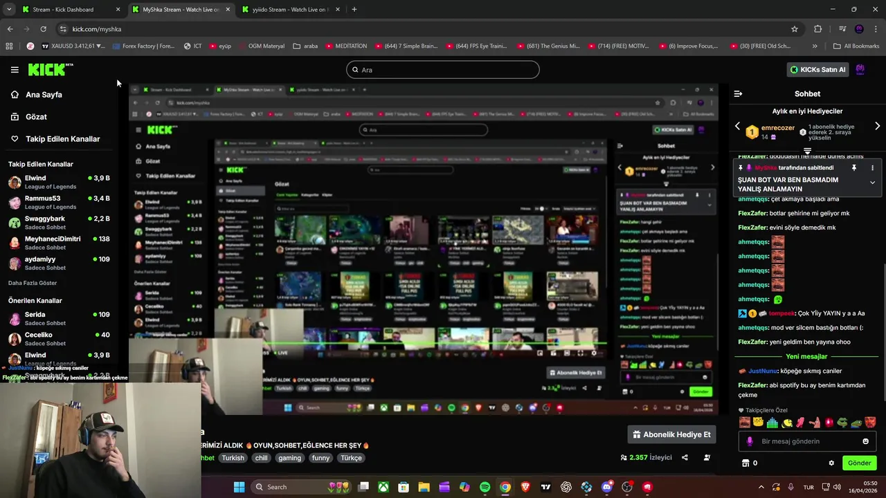Open the Kick hamburger menu
Viewport: 886px width, 498px height.
(x=15, y=70)
